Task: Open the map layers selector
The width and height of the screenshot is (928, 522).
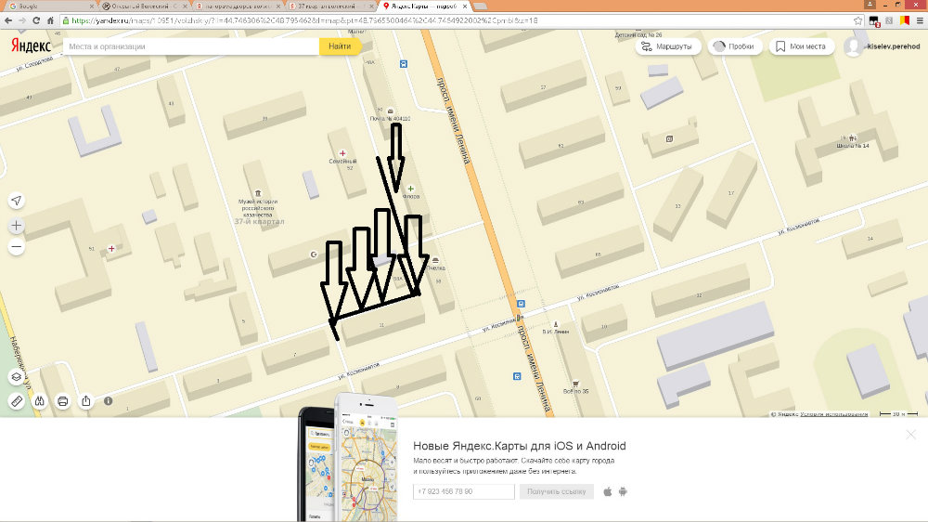Action: (17, 377)
